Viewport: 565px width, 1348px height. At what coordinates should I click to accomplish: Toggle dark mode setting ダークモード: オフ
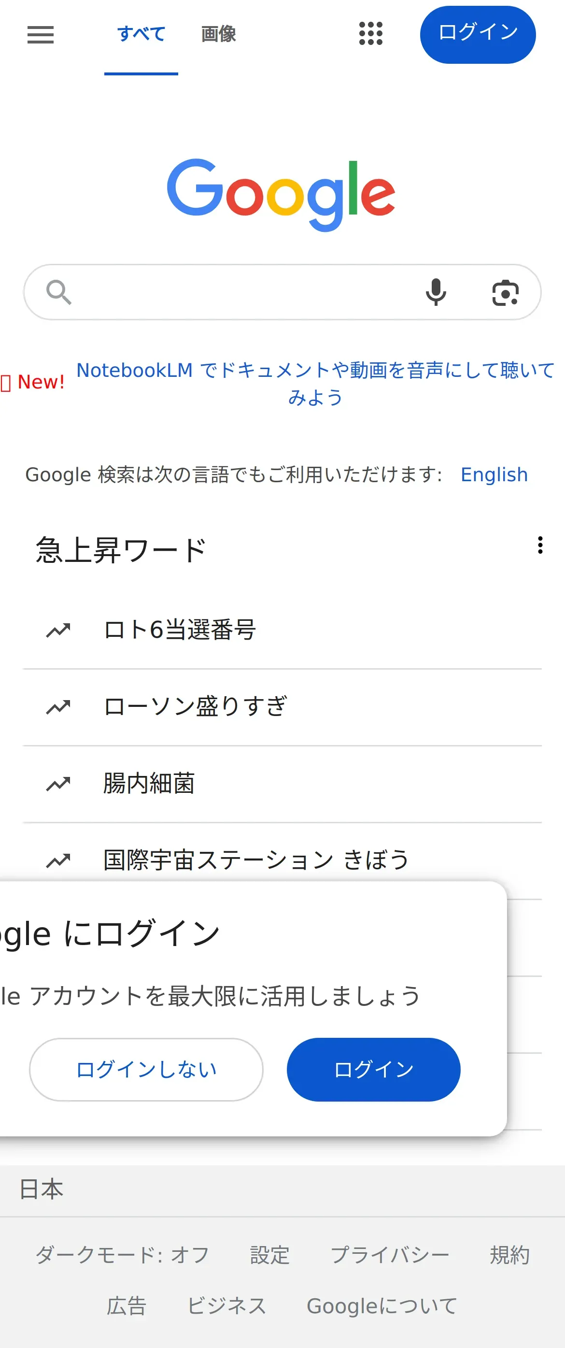[x=123, y=1255]
